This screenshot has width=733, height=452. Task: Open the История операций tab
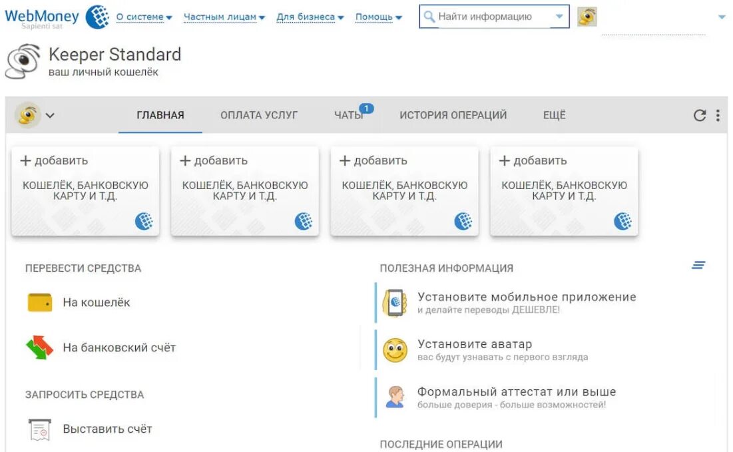click(x=453, y=115)
